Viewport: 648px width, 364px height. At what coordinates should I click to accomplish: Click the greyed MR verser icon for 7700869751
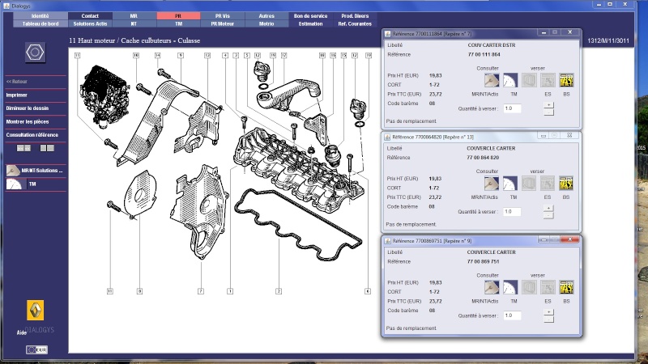tap(529, 287)
